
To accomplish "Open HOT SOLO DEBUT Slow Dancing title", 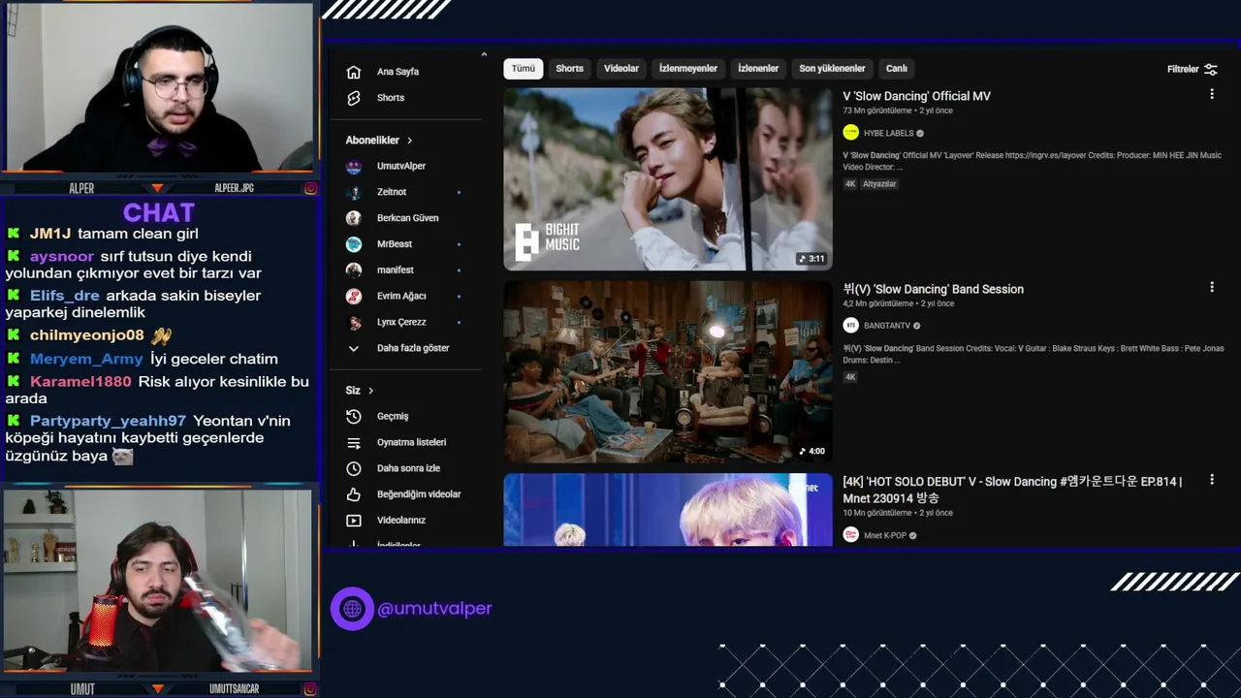I will pos(1012,490).
